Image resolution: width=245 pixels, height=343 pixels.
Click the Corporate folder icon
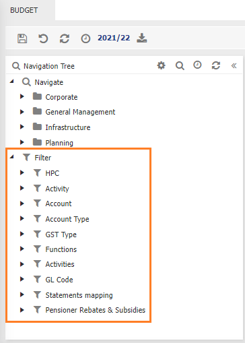point(37,96)
